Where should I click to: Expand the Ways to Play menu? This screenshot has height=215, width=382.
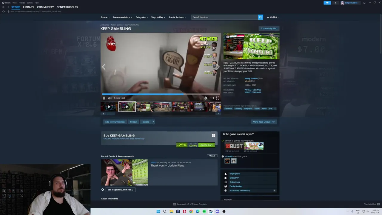[158, 17]
